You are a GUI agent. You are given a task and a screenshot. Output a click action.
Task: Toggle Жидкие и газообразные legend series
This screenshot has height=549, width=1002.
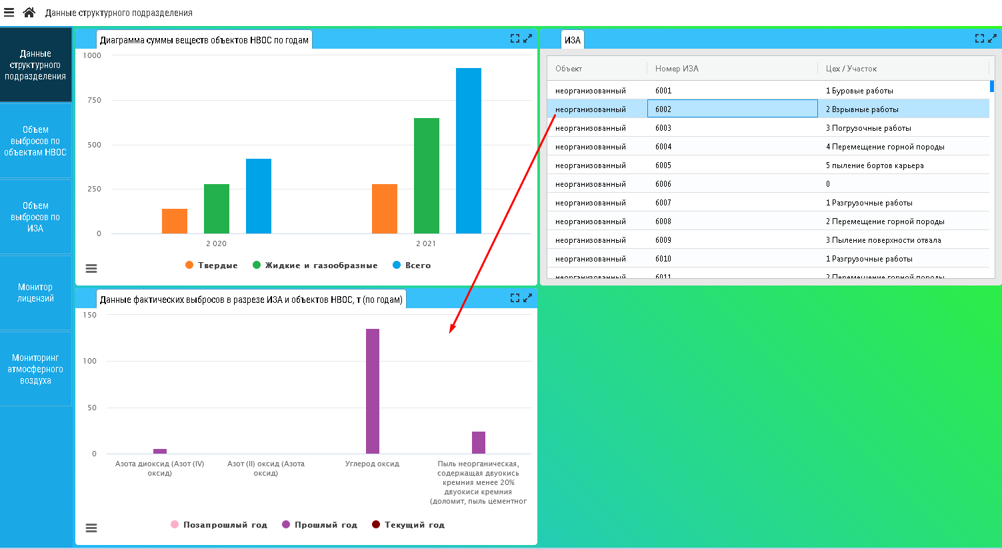(315, 265)
